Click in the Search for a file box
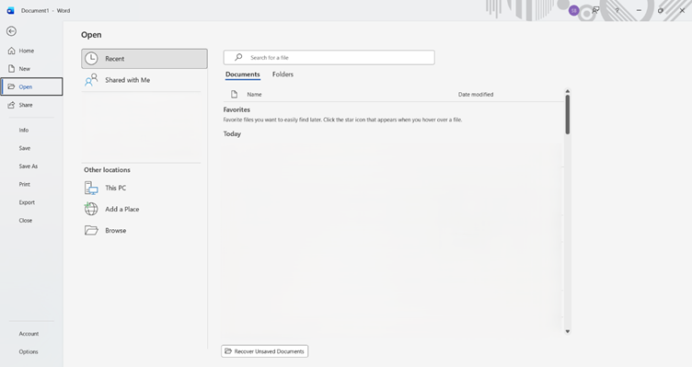The image size is (692, 367). point(329,57)
